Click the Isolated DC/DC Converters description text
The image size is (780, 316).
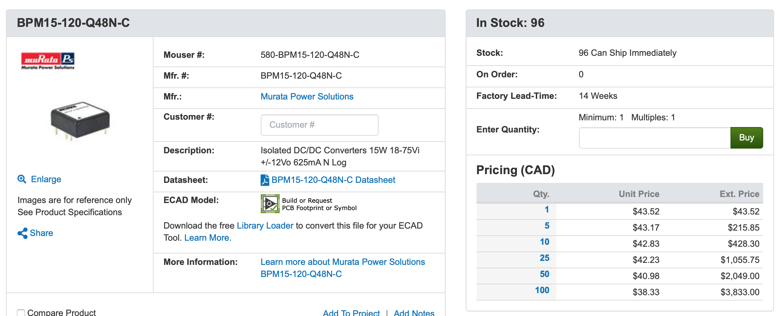[x=340, y=156]
